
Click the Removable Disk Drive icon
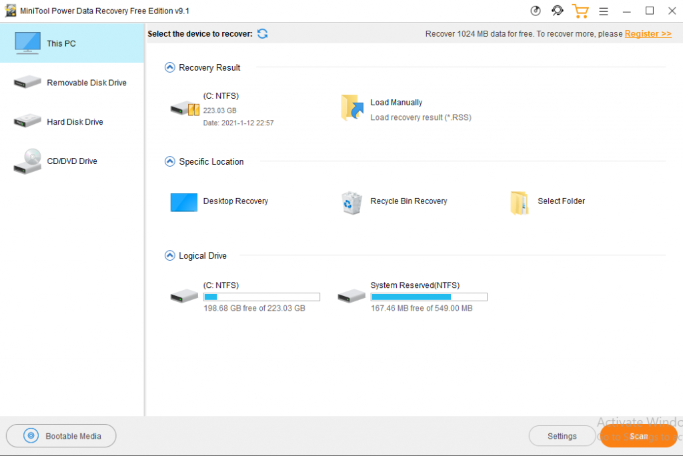tap(27, 82)
